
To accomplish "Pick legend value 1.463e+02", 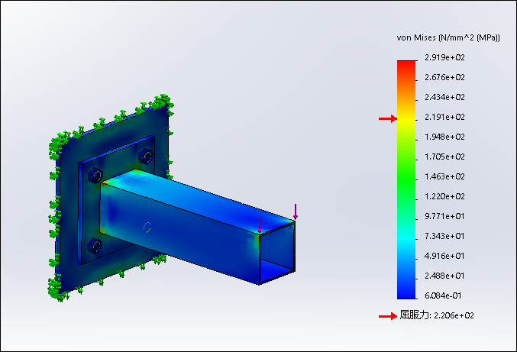I will point(444,176).
